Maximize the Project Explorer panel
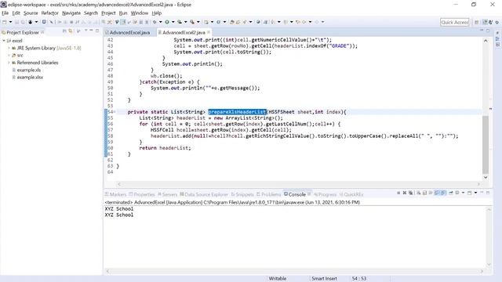The image size is (502, 282). tap(97, 31)
